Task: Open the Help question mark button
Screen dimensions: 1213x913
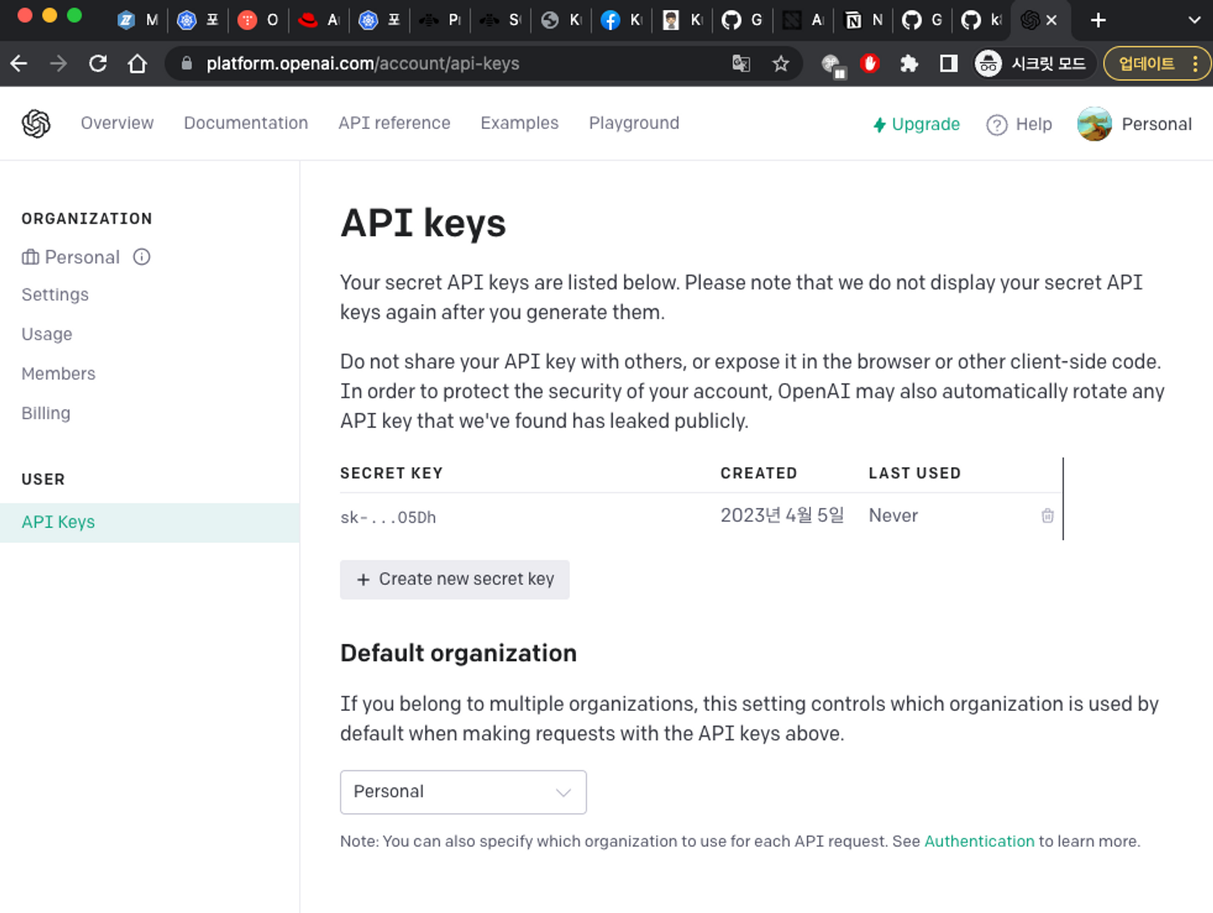Action: click(1020, 124)
